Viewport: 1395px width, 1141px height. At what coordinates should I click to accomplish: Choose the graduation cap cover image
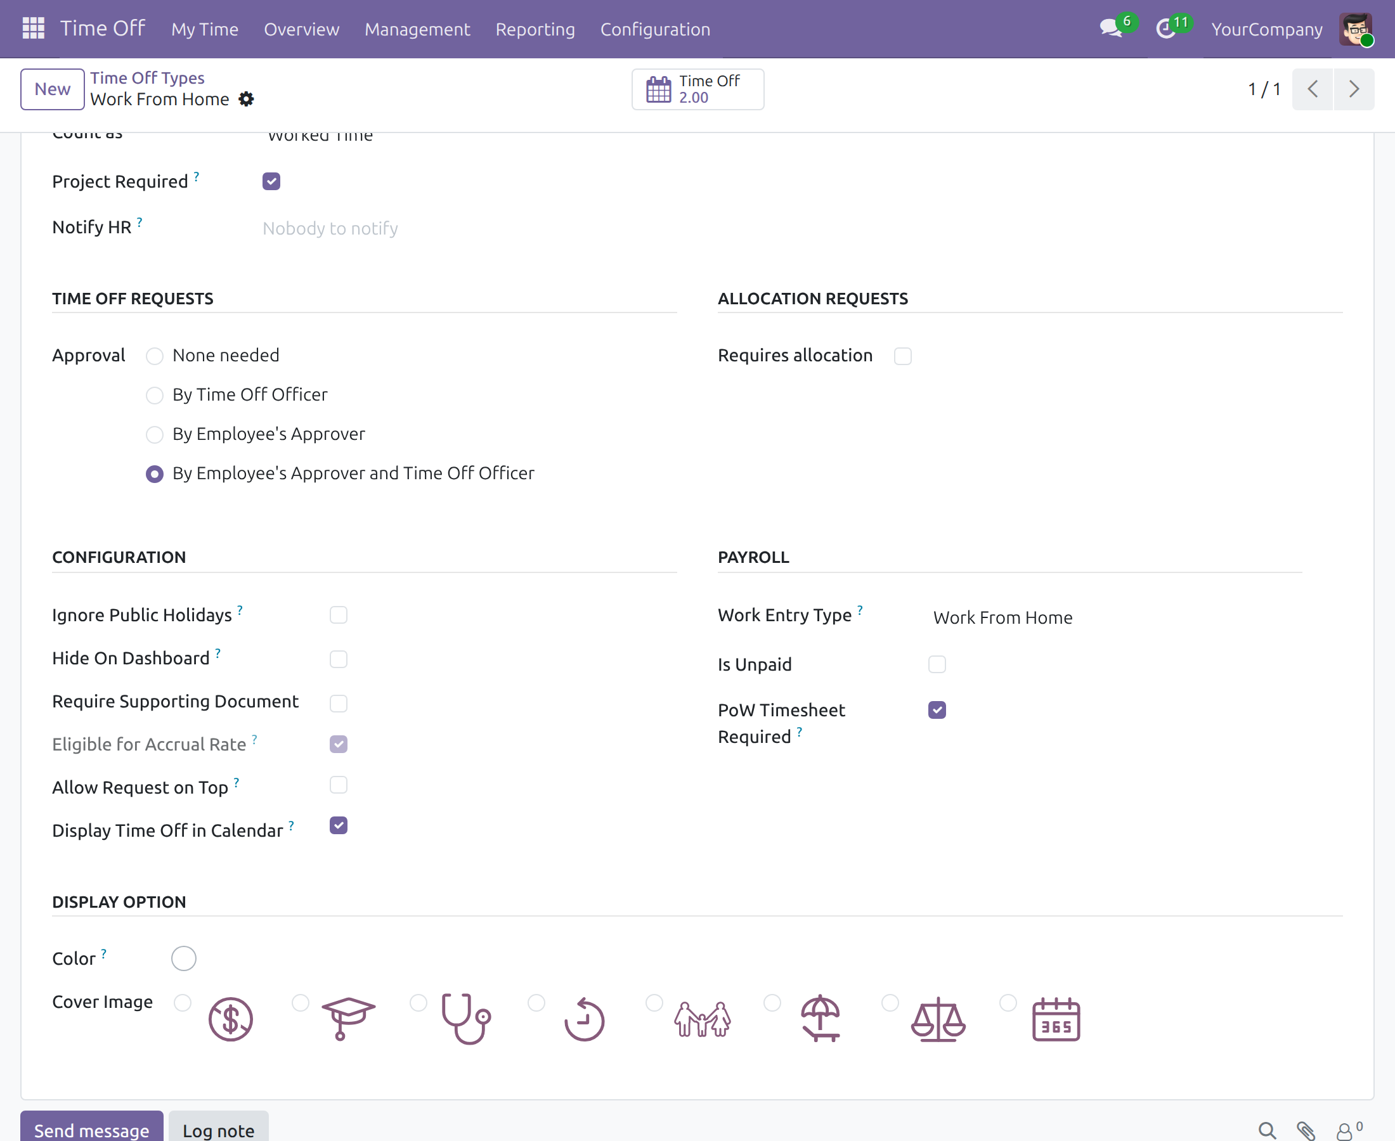[x=348, y=1018]
